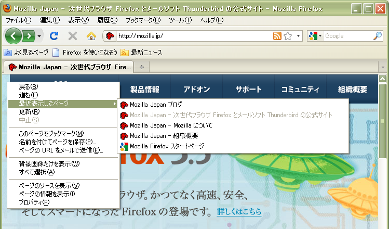Open the Firefox を使いこなそう bookmark
The width and height of the screenshot is (389, 229).
[85, 53]
